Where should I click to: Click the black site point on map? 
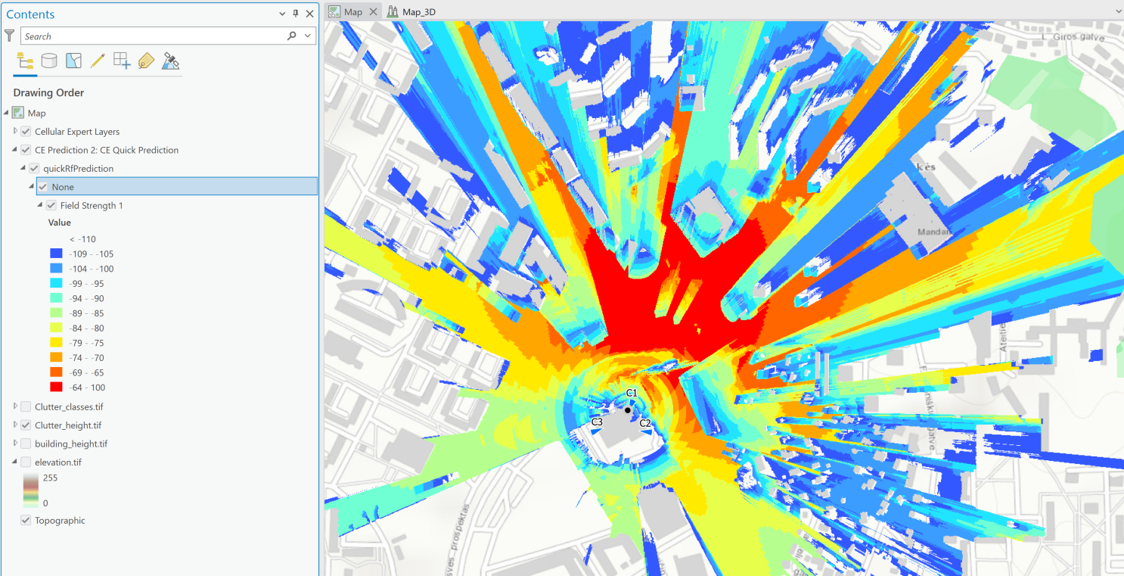[x=628, y=410]
